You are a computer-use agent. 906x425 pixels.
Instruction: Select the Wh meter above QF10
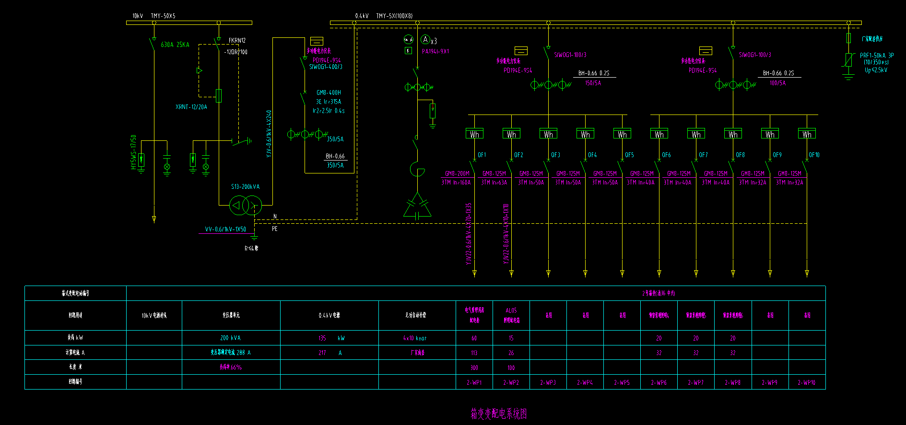(x=807, y=134)
